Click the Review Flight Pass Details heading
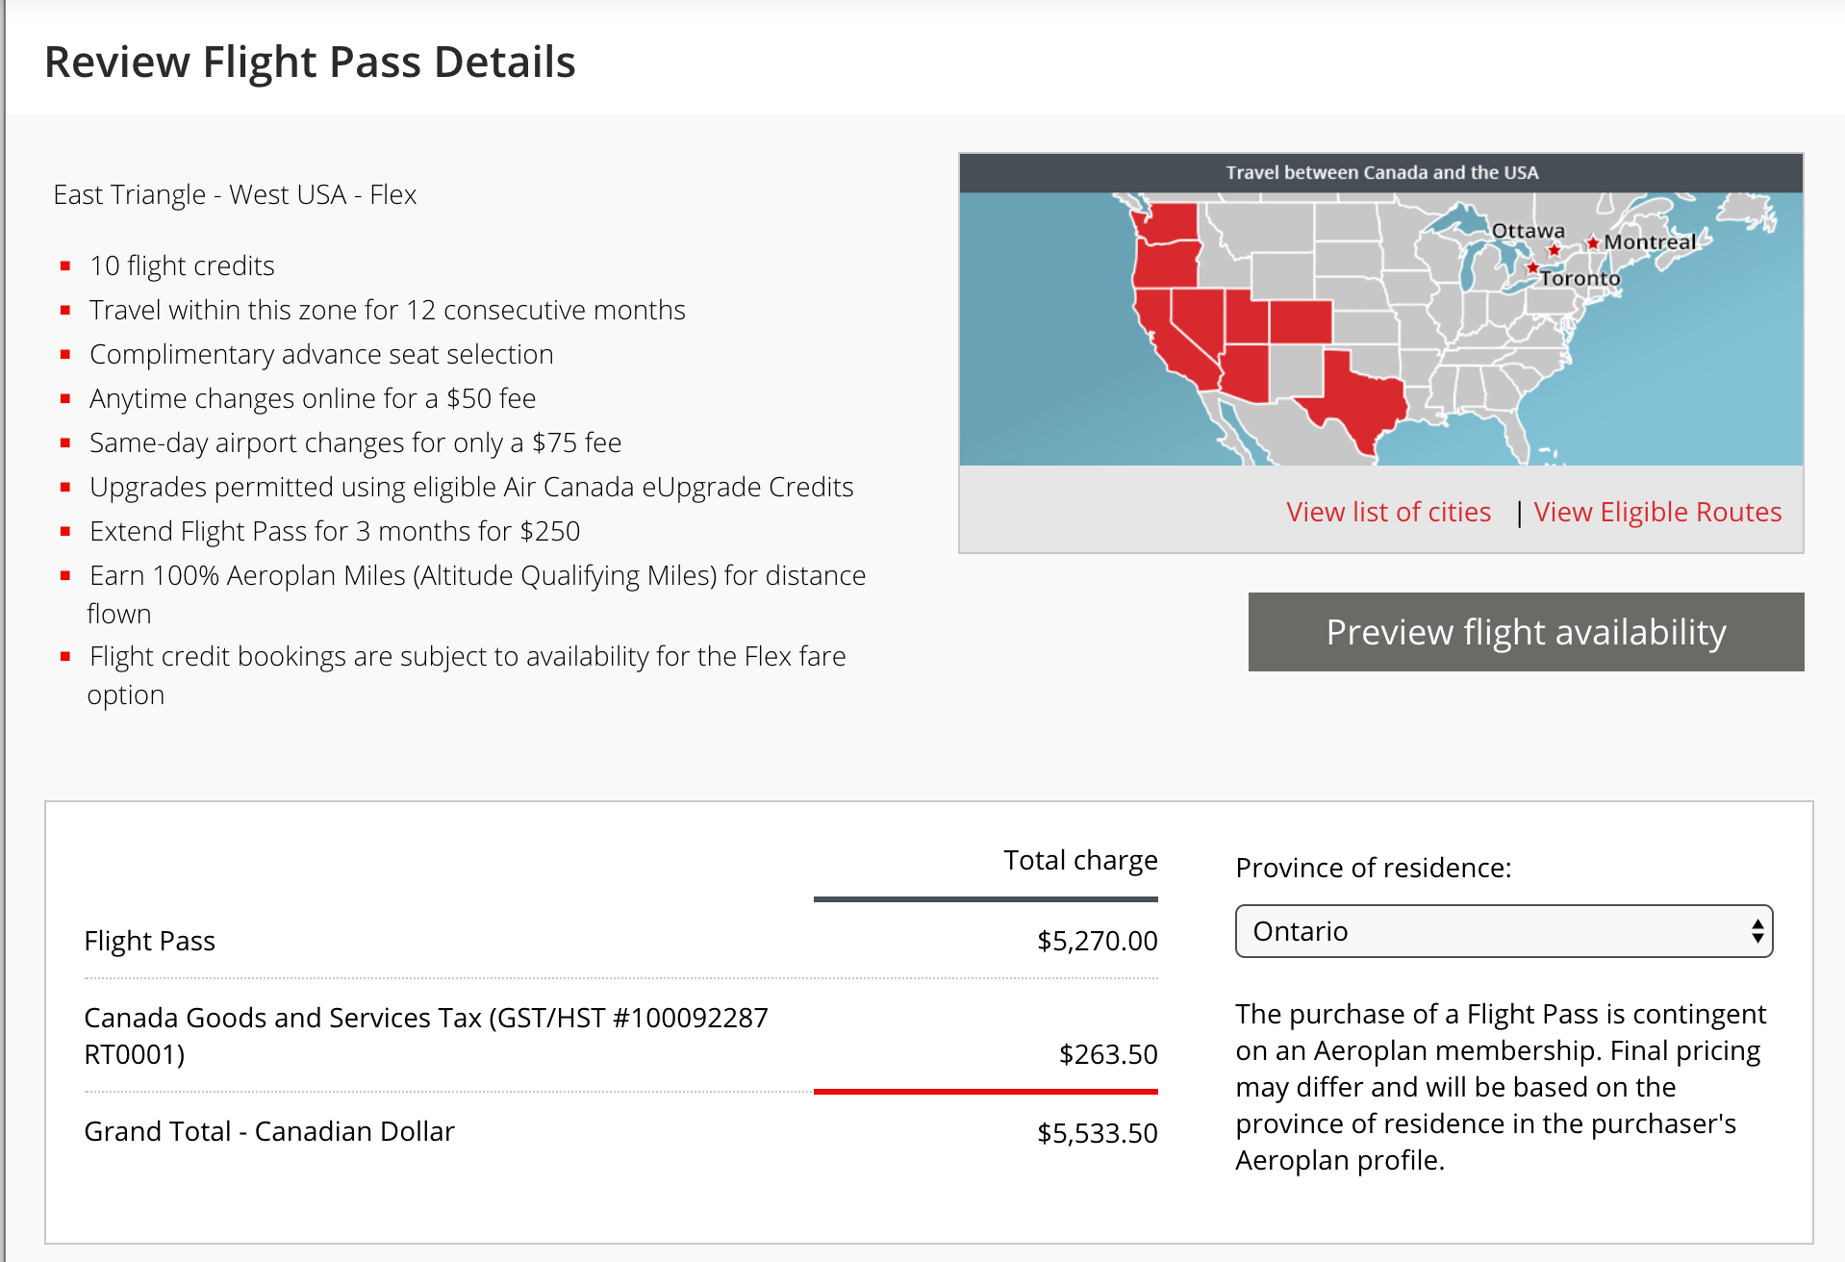The height and width of the screenshot is (1262, 1845). tap(310, 62)
